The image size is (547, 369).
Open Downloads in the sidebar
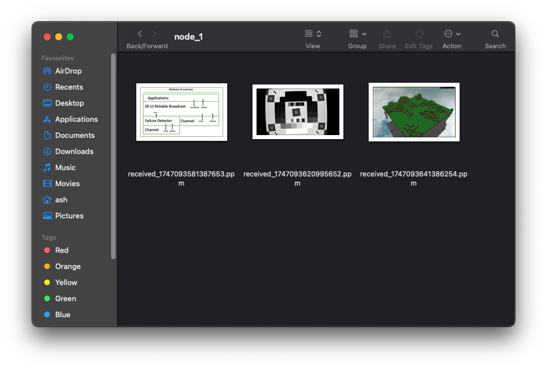(74, 151)
